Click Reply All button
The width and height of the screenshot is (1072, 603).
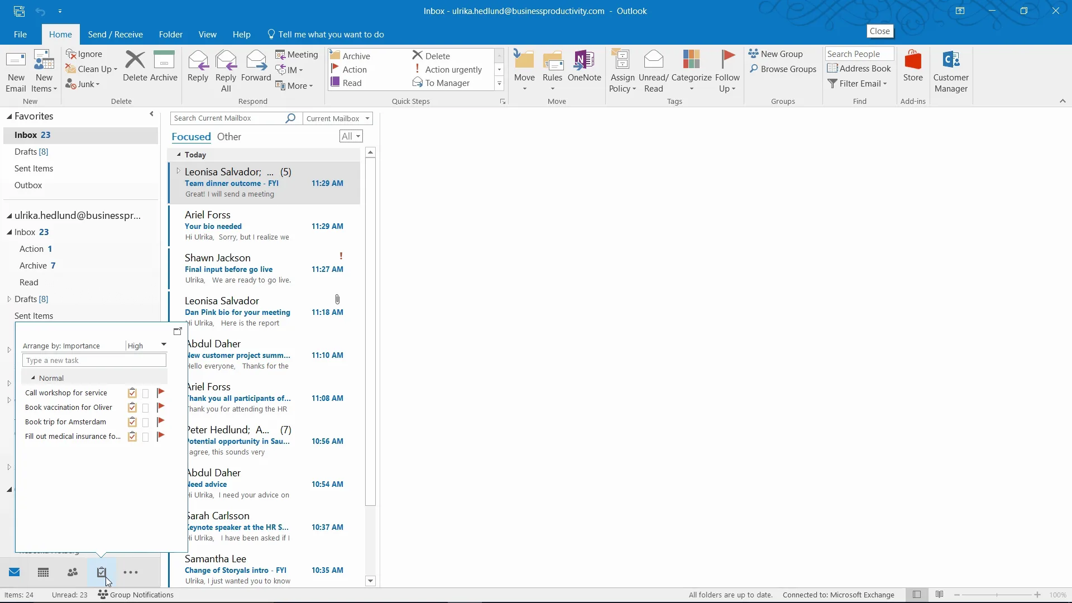pos(226,71)
